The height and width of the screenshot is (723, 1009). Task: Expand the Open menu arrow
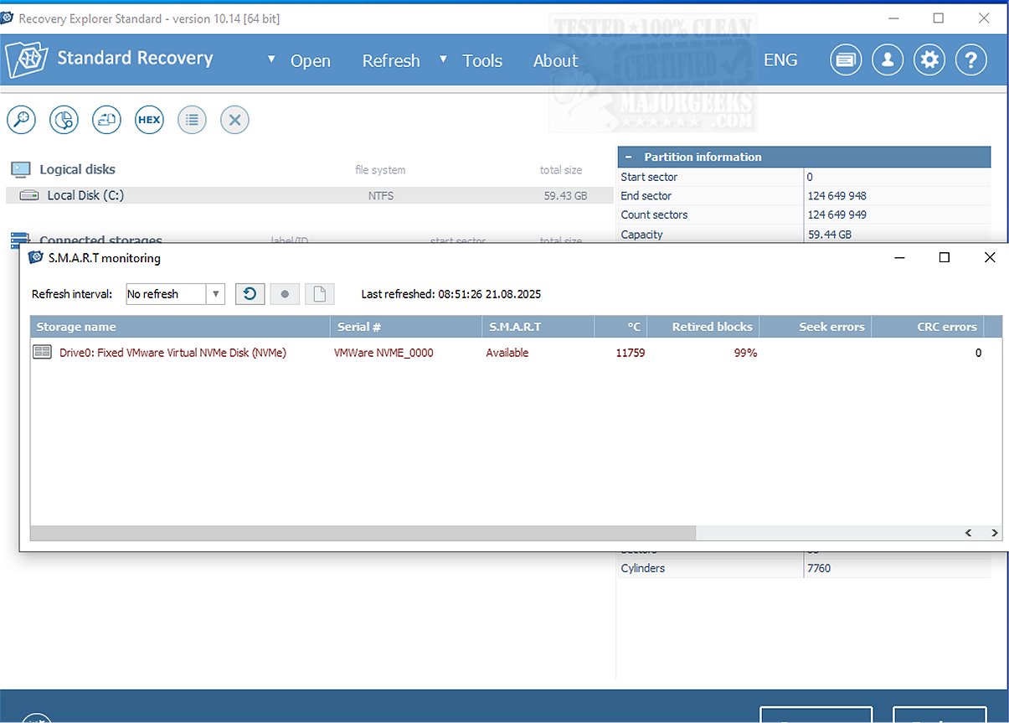coord(271,59)
